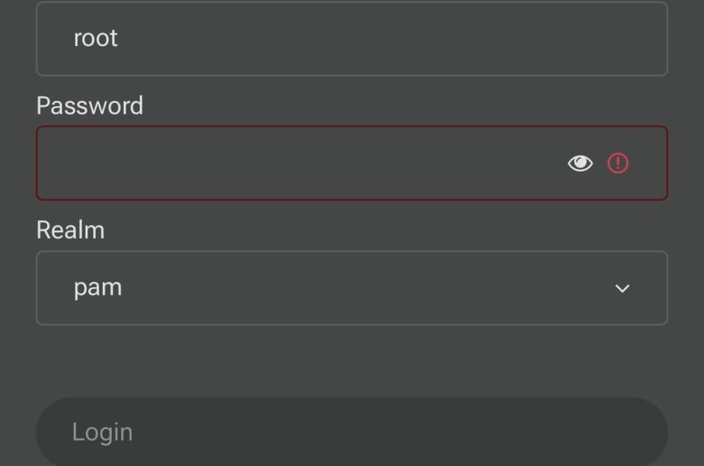The height and width of the screenshot is (466, 704).
Task: Open the authentication realm selector
Action: (x=351, y=288)
